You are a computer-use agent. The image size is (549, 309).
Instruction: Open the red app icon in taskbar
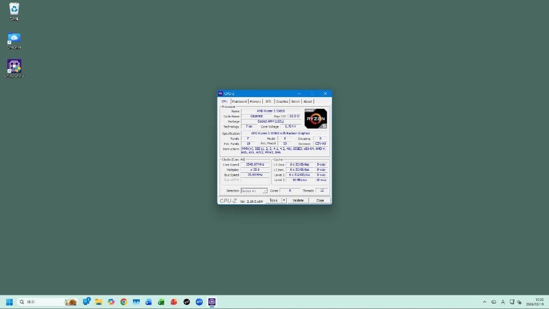click(174, 302)
